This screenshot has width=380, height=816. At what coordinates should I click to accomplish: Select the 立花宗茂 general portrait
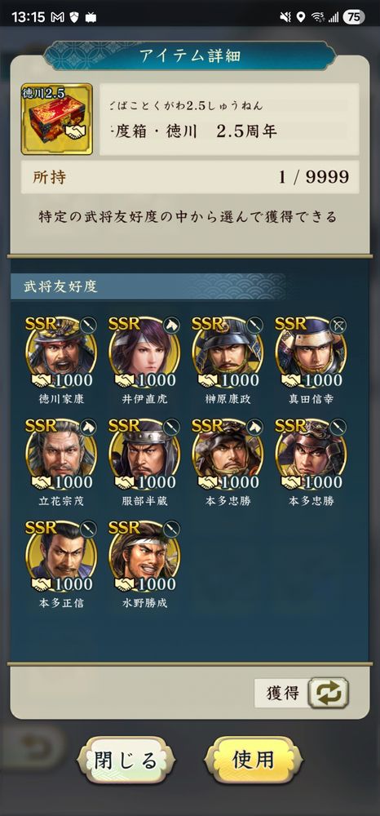coord(61,455)
